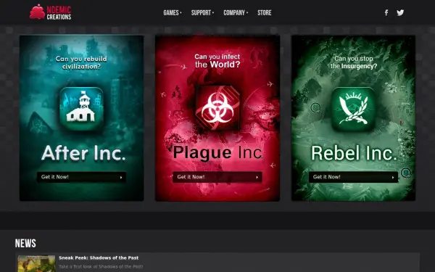The width and height of the screenshot is (435, 272).
Task: Click Get it Now! for Rebel Inc.
Action: [354, 177]
